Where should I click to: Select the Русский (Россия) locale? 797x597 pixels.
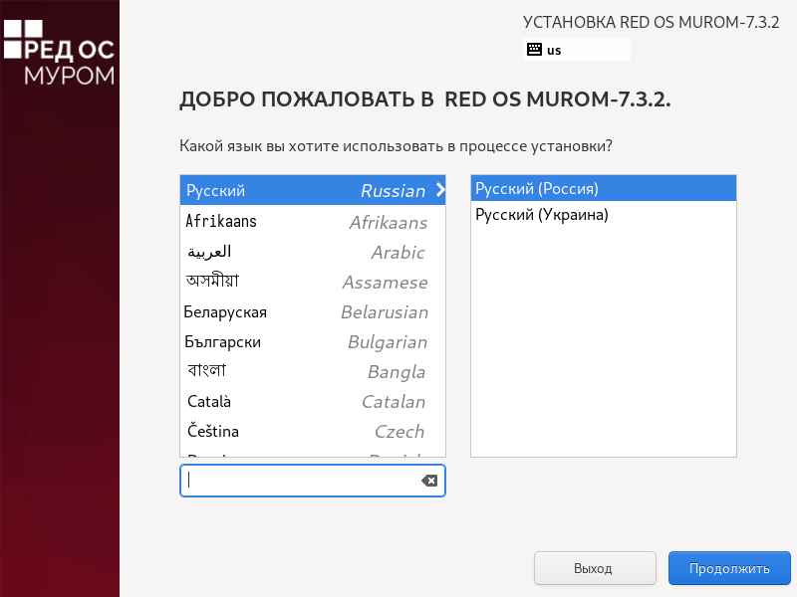pyautogui.click(x=603, y=187)
